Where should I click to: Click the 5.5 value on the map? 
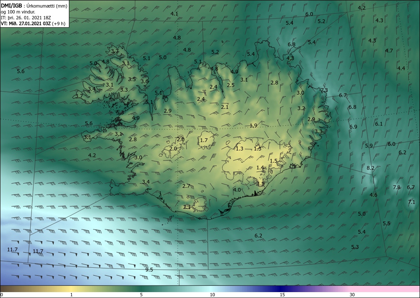(386, 224)
